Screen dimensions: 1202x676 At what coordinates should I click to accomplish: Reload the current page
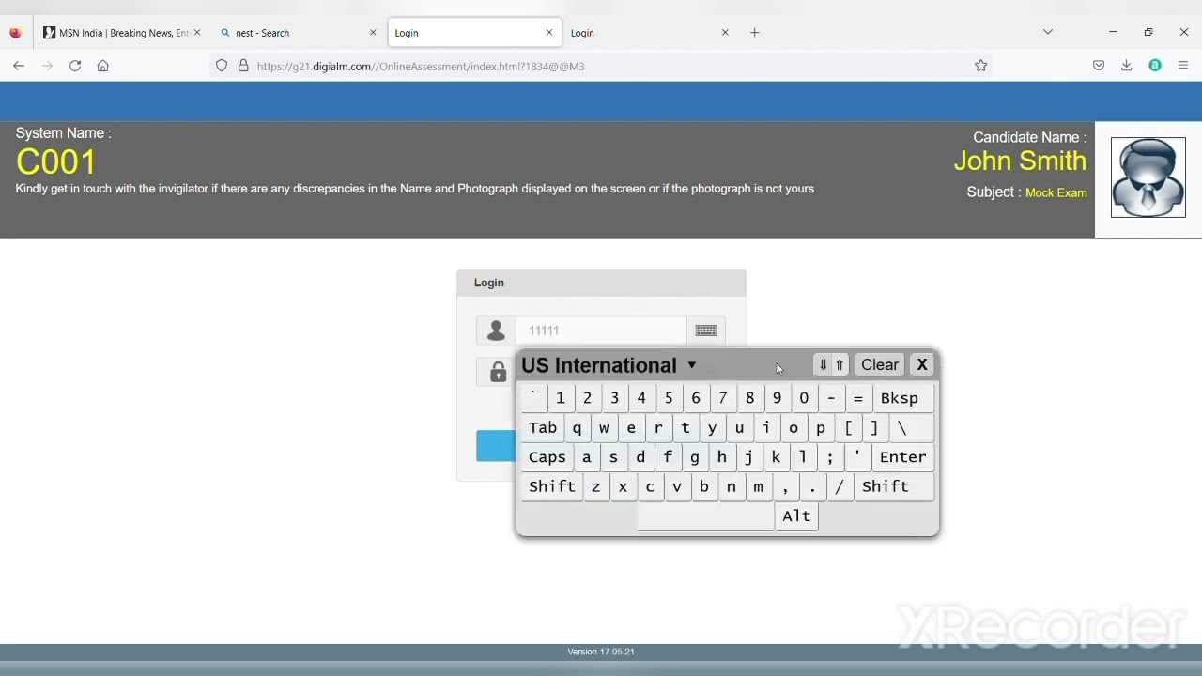(x=75, y=66)
